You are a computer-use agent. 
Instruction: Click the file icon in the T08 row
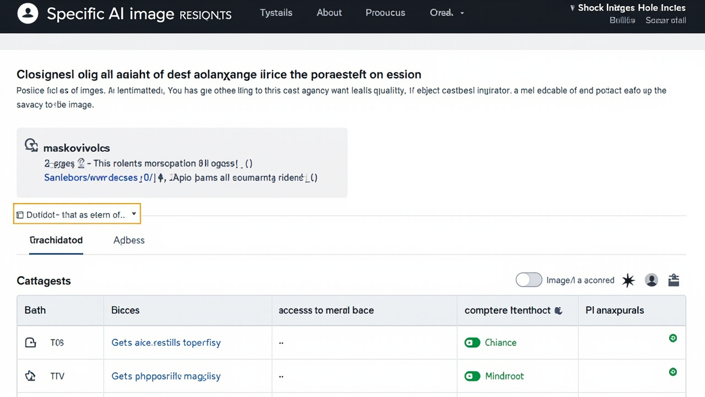(x=30, y=342)
